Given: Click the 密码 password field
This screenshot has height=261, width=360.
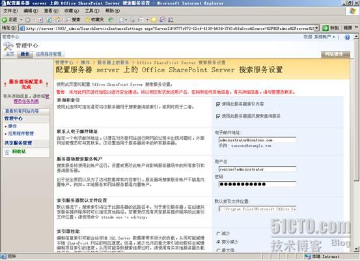Looking at the screenshot, I should point(257,184).
